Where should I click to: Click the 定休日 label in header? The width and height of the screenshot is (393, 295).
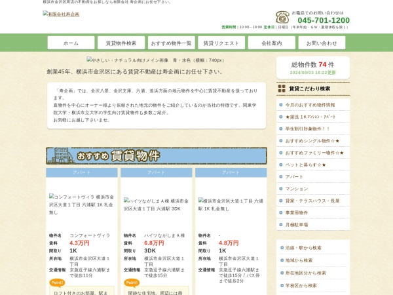269,27
